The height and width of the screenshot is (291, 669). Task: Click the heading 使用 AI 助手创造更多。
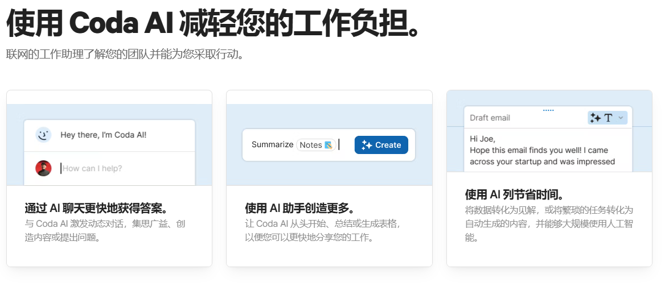pos(300,209)
